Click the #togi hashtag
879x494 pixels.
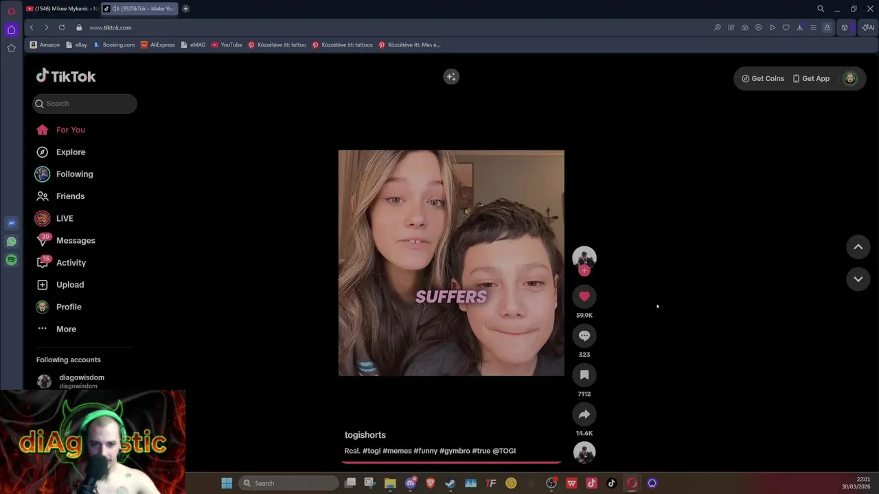pyautogui.click(x=371, y=451)
